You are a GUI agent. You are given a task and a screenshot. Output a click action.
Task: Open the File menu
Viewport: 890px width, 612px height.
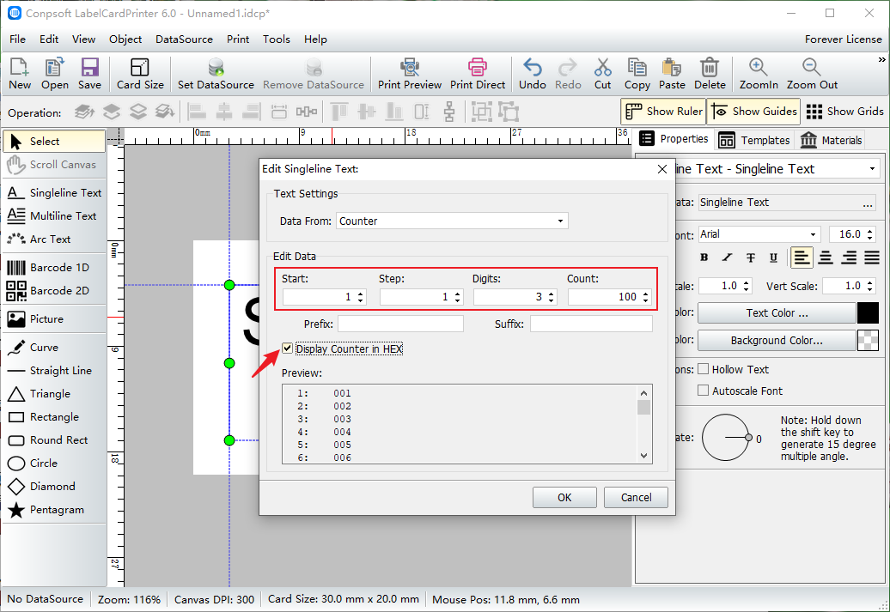17,39
